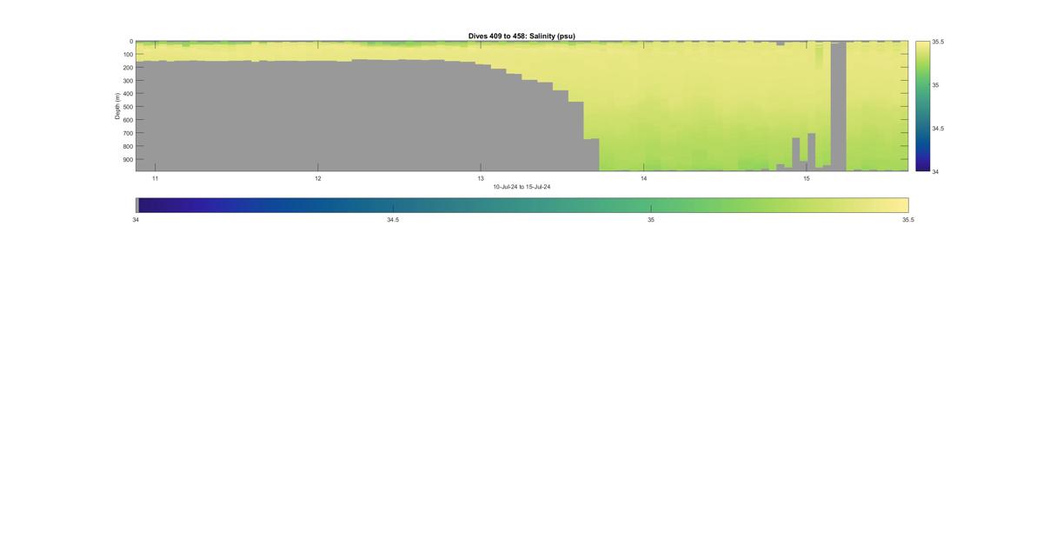Viewport: 1043px width, 546px height.
Task: Click the '34.5' label under the horizontal colorbar
Action: 393,220
